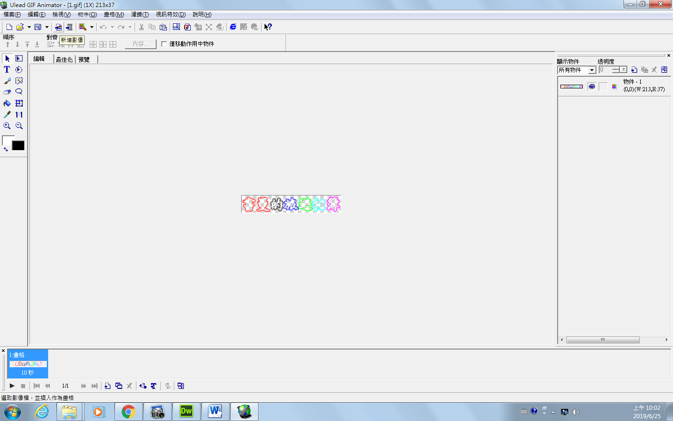Click the black background color swatch
673x421 pixels.
(18, 146)
